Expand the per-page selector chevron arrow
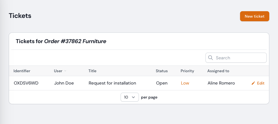 point(133,97)
